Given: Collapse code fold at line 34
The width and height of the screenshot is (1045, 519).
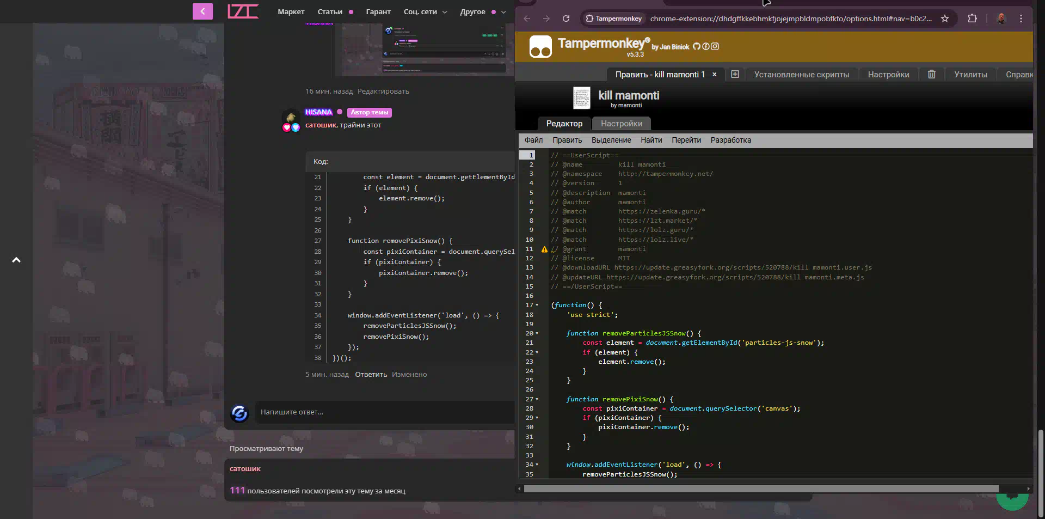Looking at the screenshot, I should [537, 465].
